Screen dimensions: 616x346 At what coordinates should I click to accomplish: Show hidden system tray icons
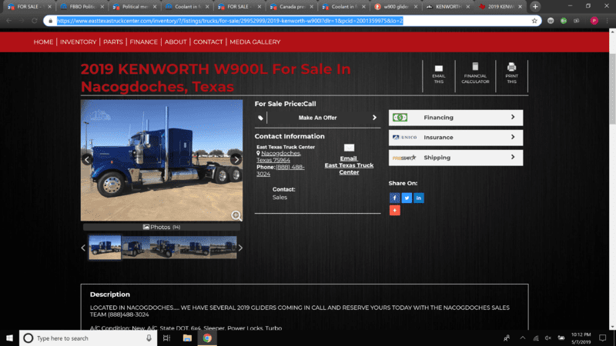[523, 338]
